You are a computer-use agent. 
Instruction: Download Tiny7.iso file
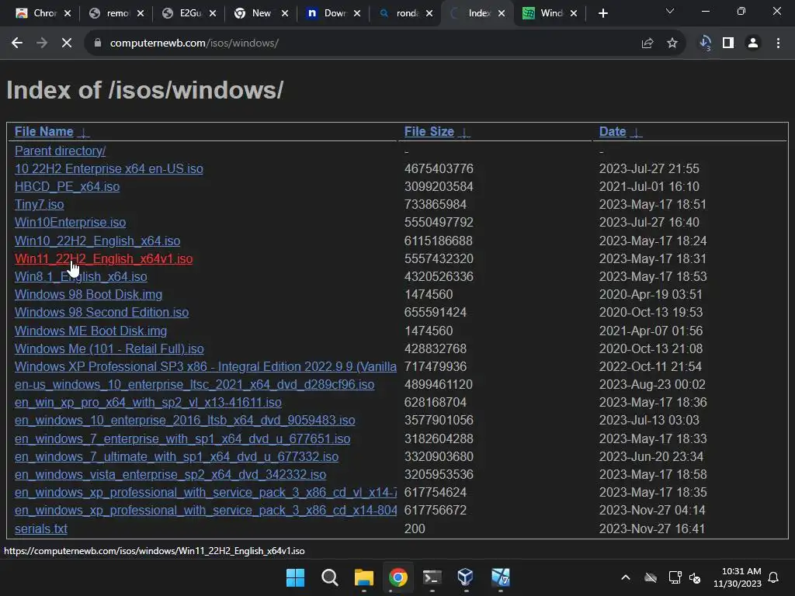click(40, 205)
